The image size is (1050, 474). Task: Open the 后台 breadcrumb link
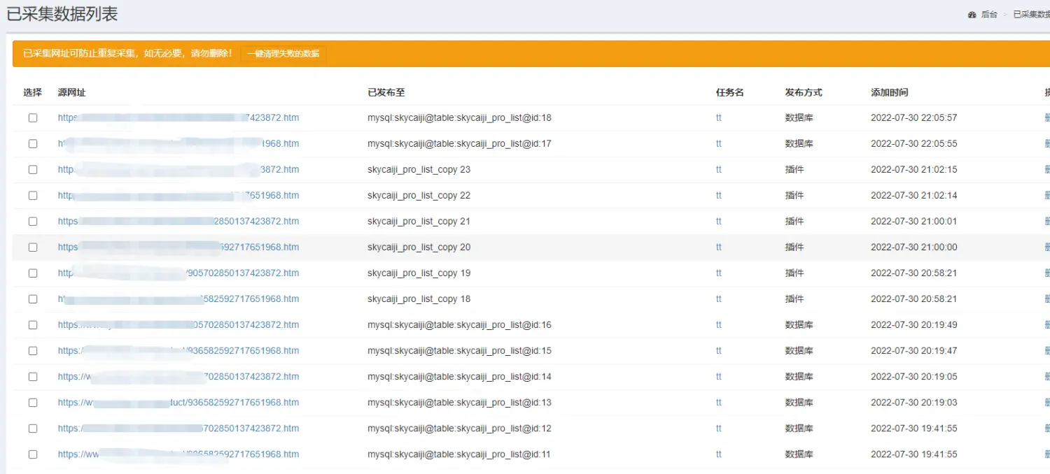coord(989,15)
